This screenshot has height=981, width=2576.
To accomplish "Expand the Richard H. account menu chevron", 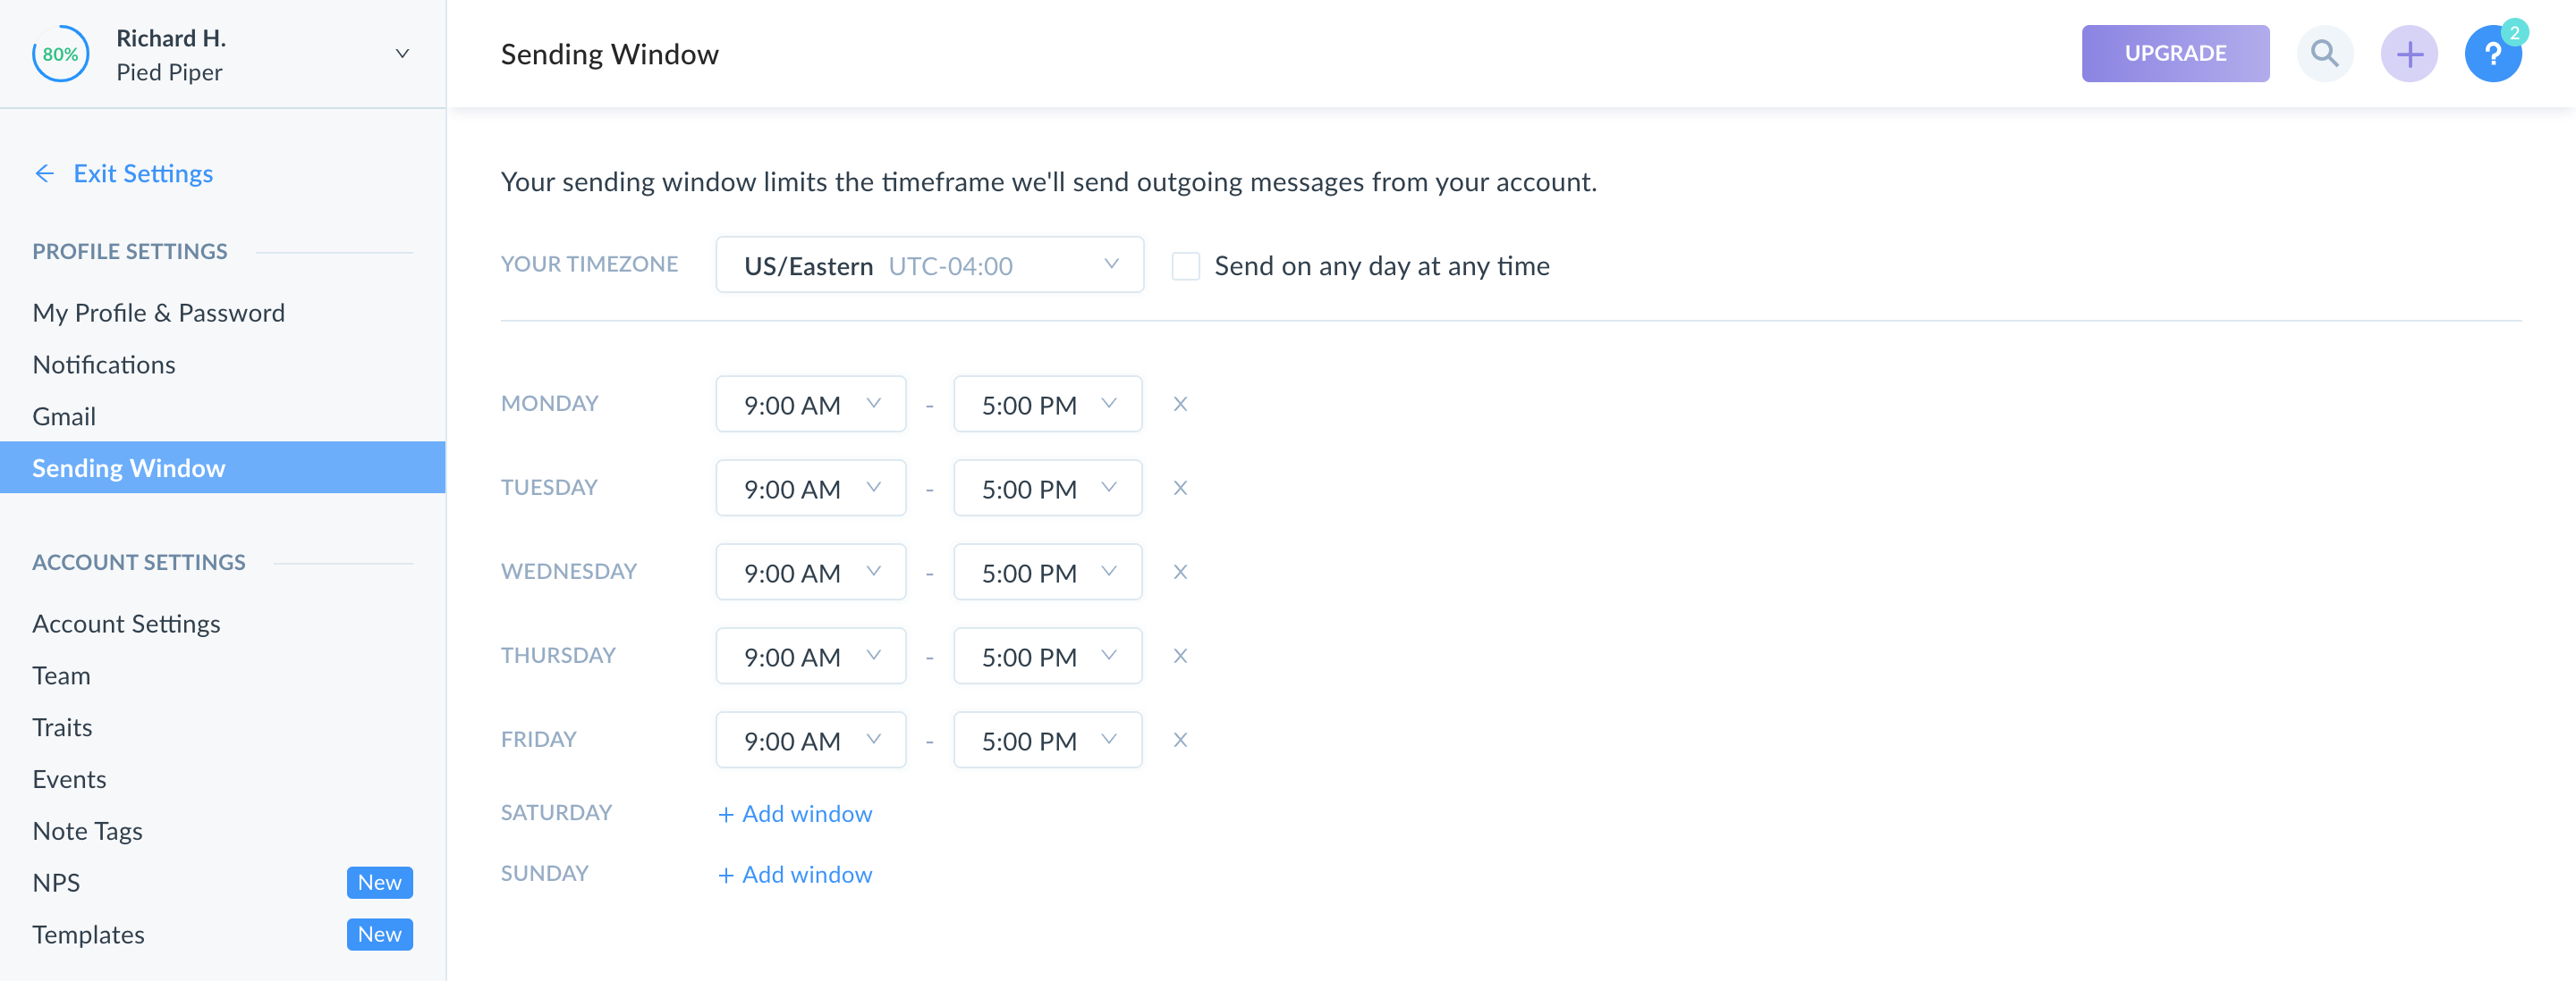I will (x=402, y=54).
